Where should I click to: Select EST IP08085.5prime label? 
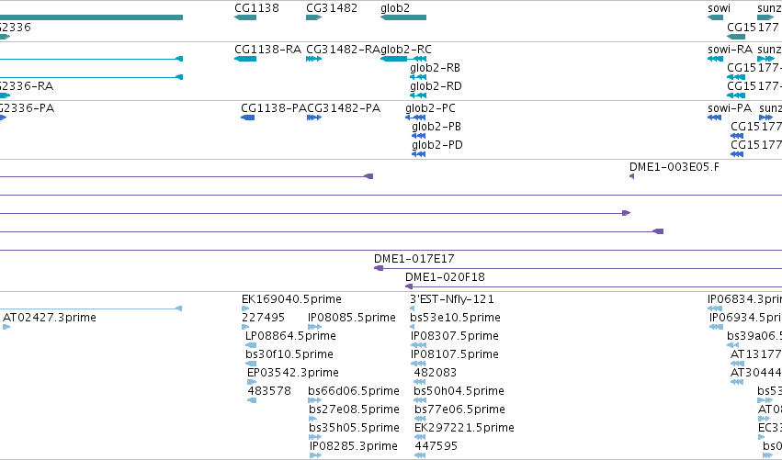point(352,318)
